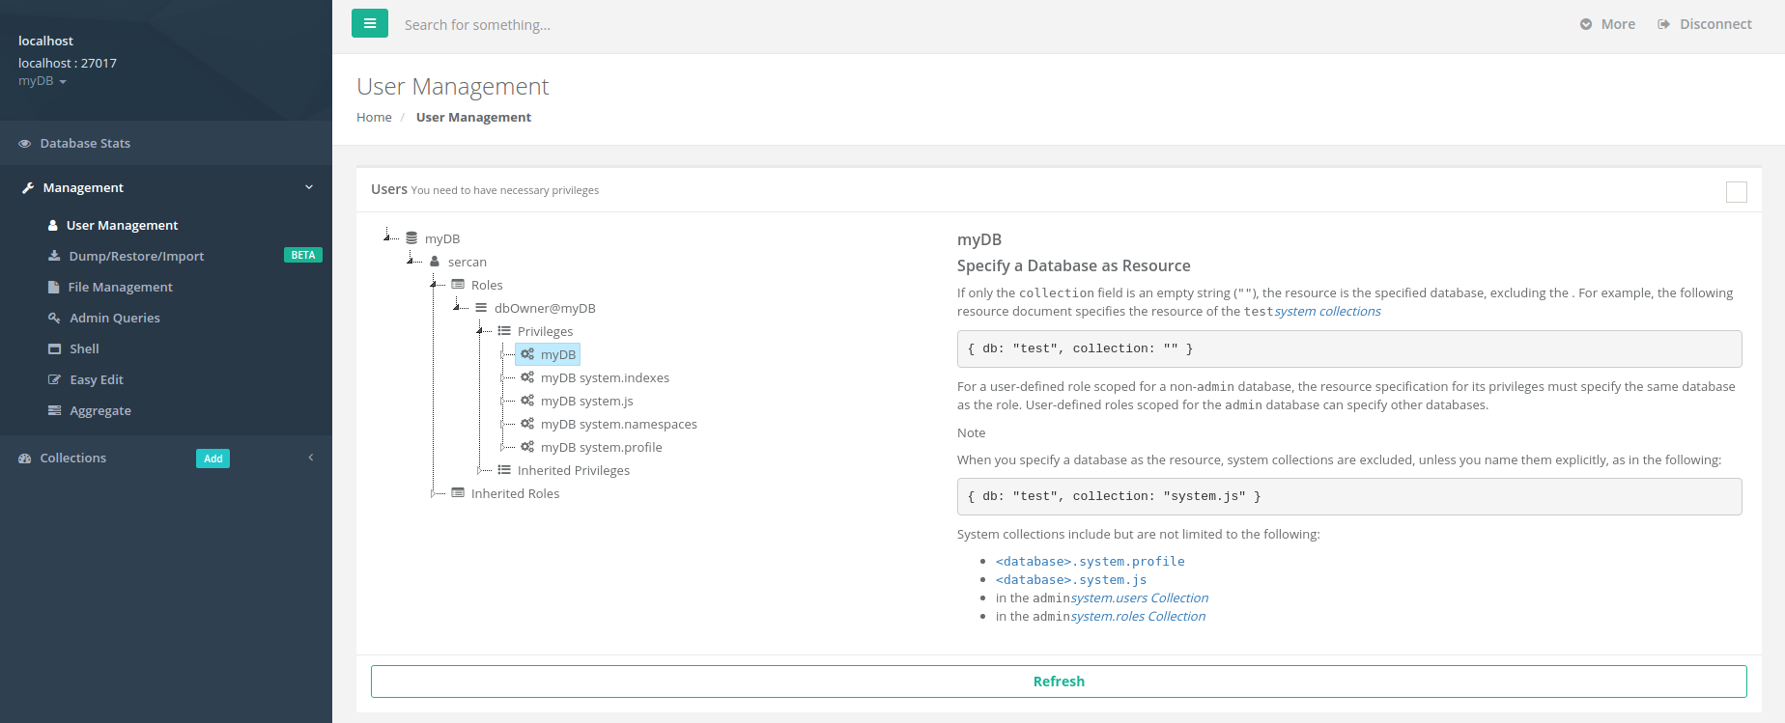The width and height of the screenshot is (1785, 723).
Task: Open the More dropdown in top bar
Action: pyautogui.click(x=1608, y=24)
